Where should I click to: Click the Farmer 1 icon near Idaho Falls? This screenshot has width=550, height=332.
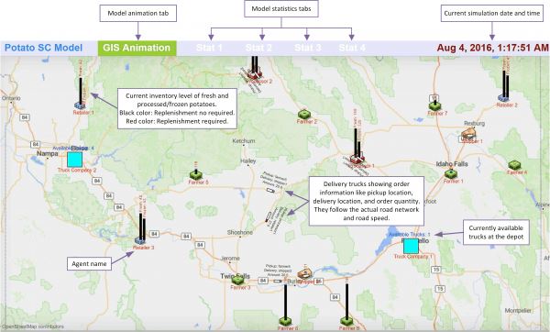pos(451,173)
